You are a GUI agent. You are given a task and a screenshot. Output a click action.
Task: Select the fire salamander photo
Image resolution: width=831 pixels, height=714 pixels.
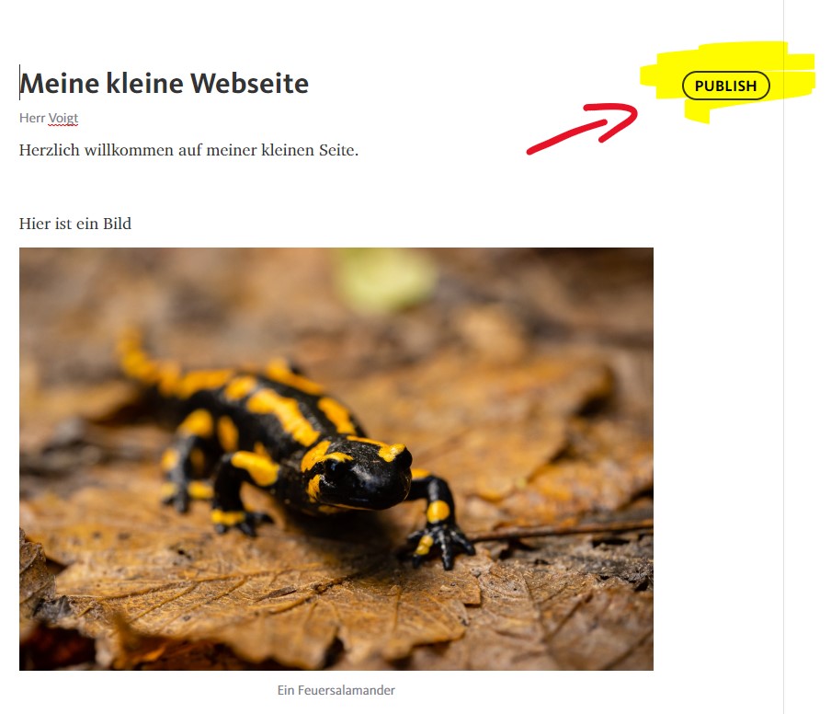336,459
